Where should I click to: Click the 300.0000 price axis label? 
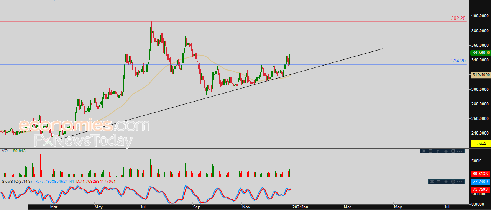point(480,89)
